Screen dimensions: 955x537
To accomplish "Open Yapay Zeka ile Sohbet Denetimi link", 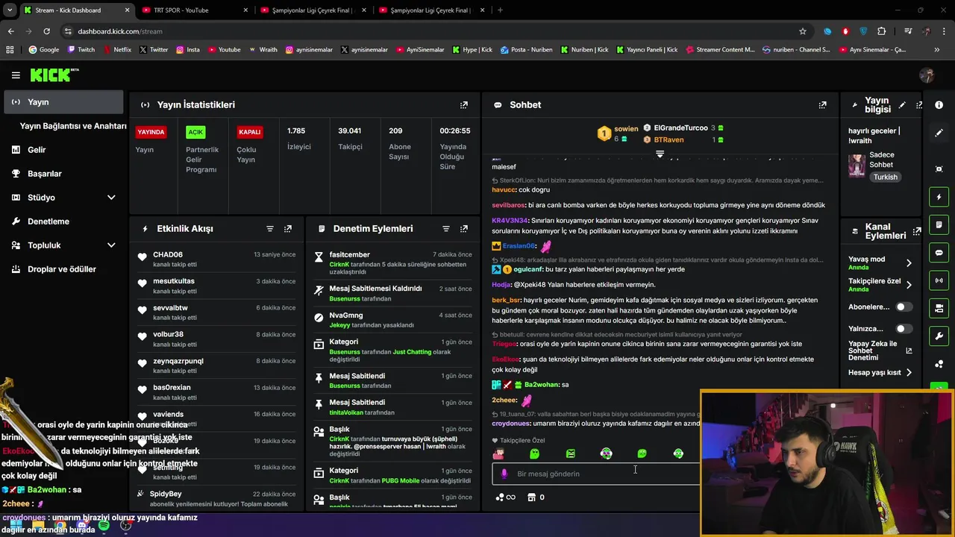I will 880,351.
